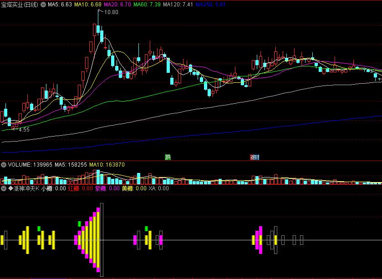Click the MA120: 7.41 label
The height and width of the screenshot is (279, 382).
point(178,5)
